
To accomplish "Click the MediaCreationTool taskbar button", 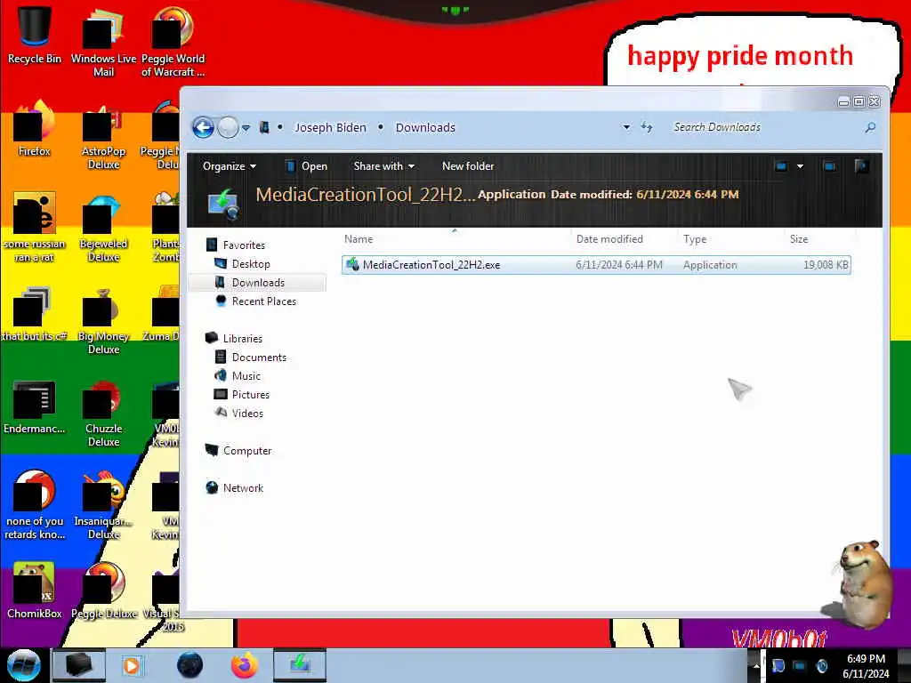I will 300,665.
